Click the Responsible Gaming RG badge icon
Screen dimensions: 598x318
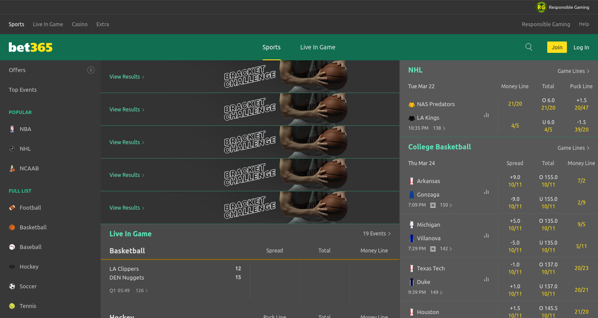[x=542, y=7]
